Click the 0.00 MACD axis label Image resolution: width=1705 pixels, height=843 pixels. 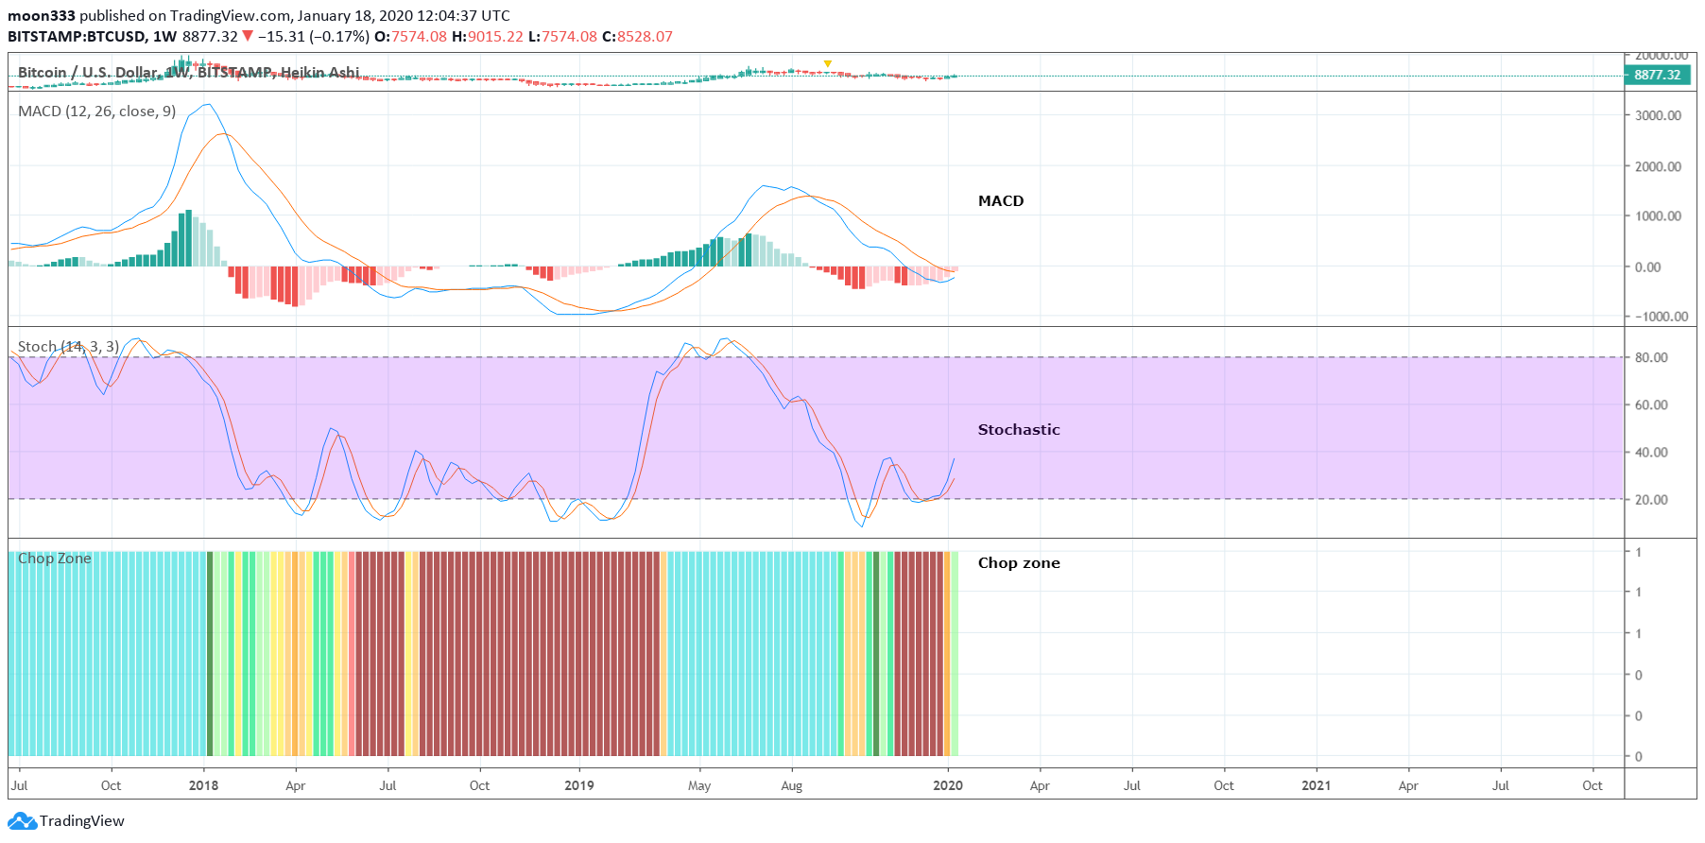(1648, 267)
